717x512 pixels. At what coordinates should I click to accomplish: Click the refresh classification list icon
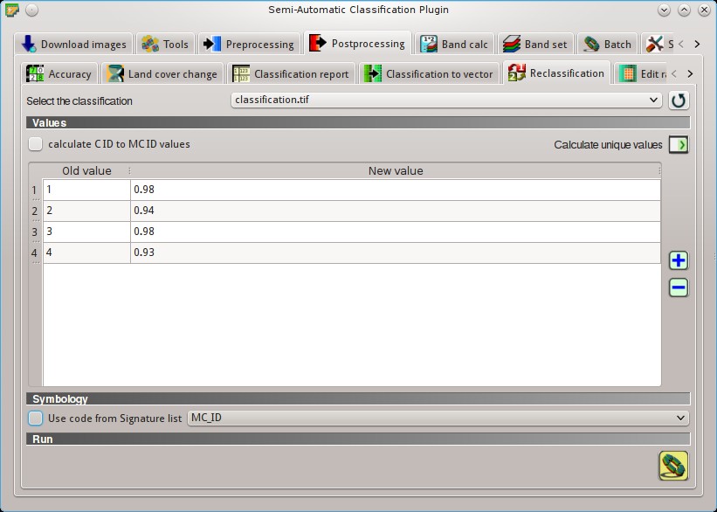point(679,100)
